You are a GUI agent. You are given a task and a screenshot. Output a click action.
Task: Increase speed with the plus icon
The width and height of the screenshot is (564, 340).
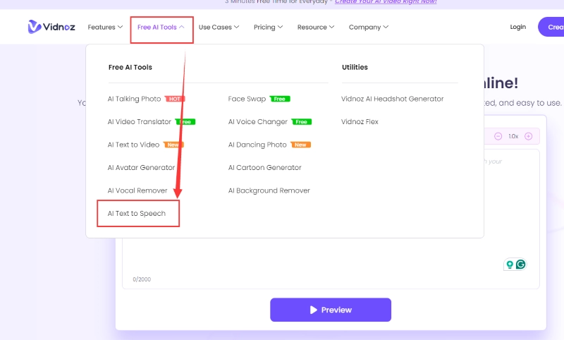tap(528, 136)
